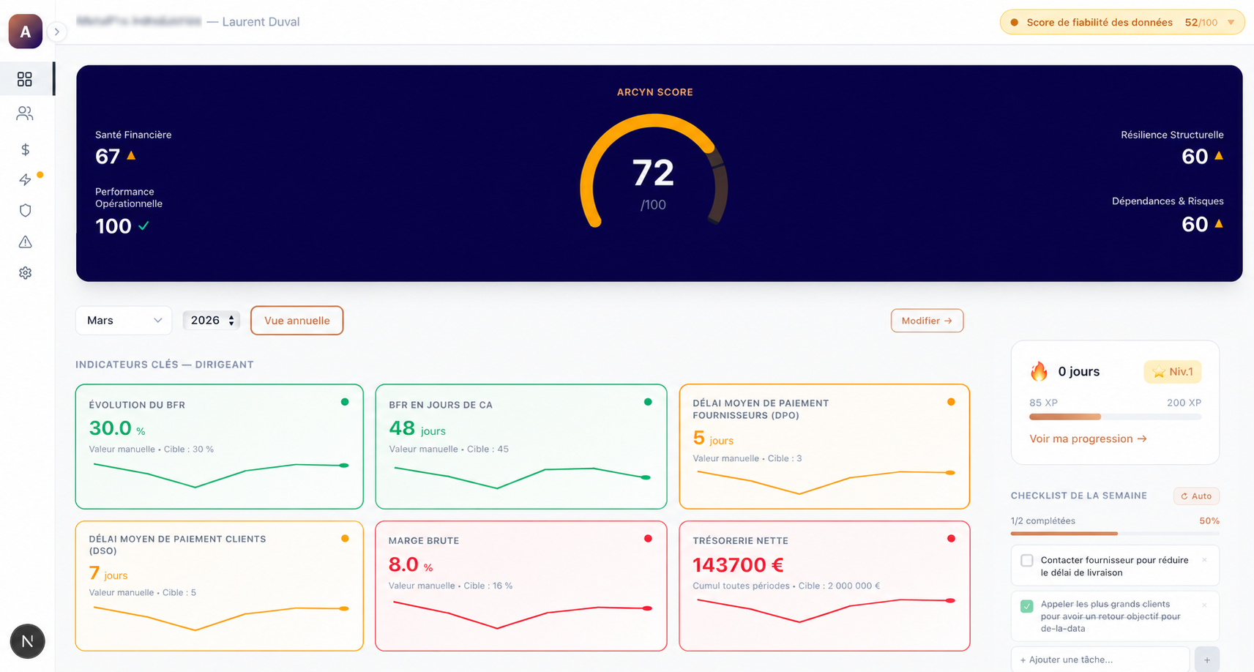Open the users icon in the sidebar
This screenshot has width=1254, height=672.
pyautogui.click(x=25, y=113)
